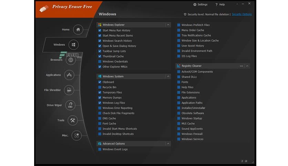Click Tray Notifications Cache label

(196, 35)
